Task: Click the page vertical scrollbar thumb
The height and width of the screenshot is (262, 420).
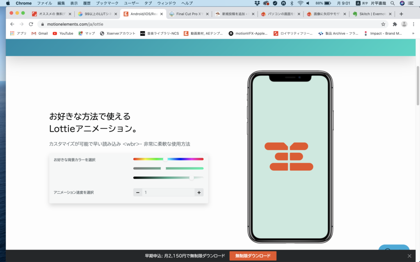Action: [x=418, y=86]
